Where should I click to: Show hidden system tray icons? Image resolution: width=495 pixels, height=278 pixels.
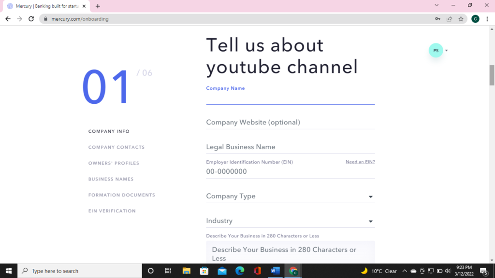(x=405, y=271)
